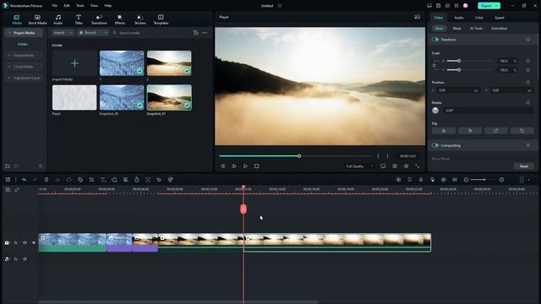The height and width of the screenshot is (304, 541).
Task: Open the Audio library tab beside Stock Media
Action: (58, 19)
